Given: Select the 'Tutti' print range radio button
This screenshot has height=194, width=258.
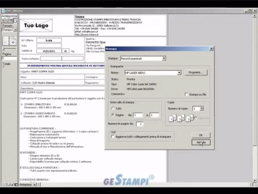Looking at the screenshot, I should pyautogui.click(x=113, y=108).
